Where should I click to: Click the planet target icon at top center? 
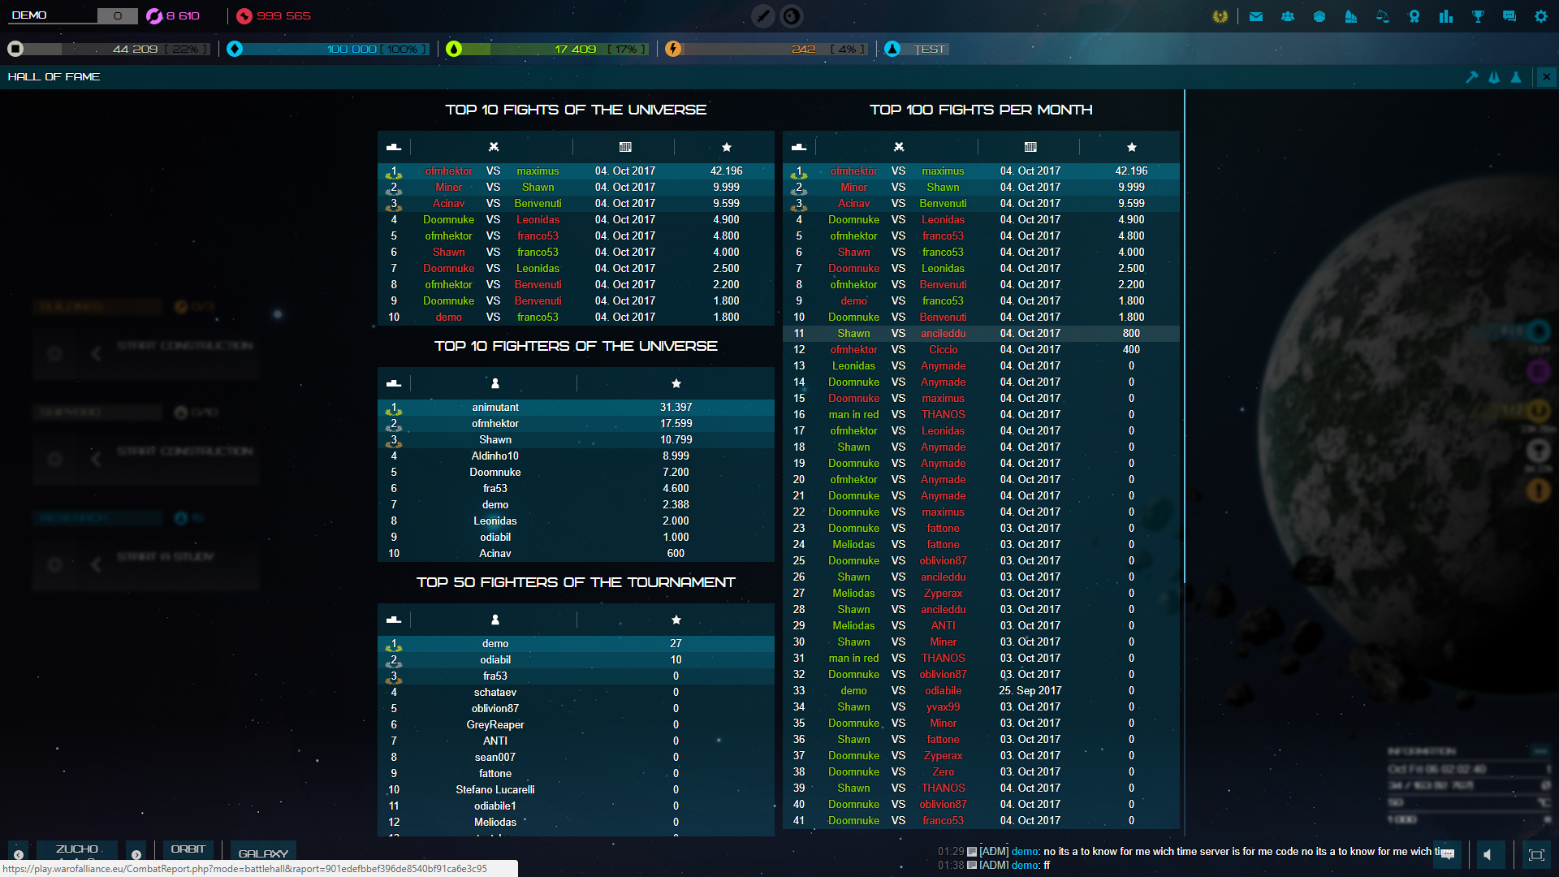[792, 16]
